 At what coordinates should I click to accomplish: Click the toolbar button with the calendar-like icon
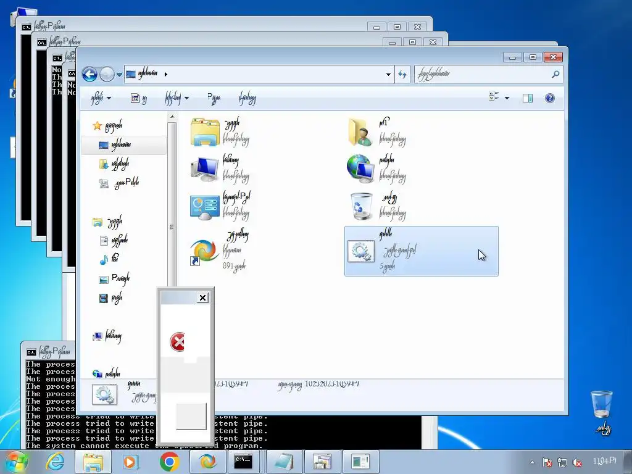[139, 98]
